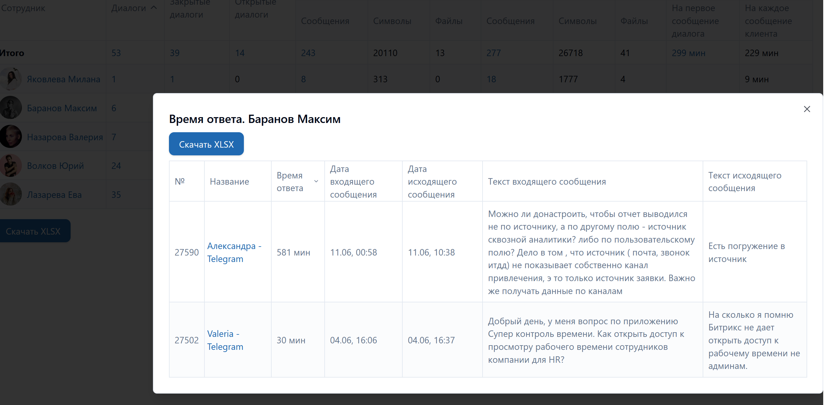
Task: Toggle sort arrow on Диалоги column
Action: [x=154, y=8]
